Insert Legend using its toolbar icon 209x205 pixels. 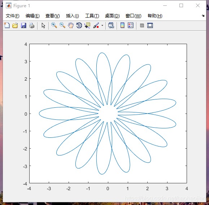coord(131,25)
